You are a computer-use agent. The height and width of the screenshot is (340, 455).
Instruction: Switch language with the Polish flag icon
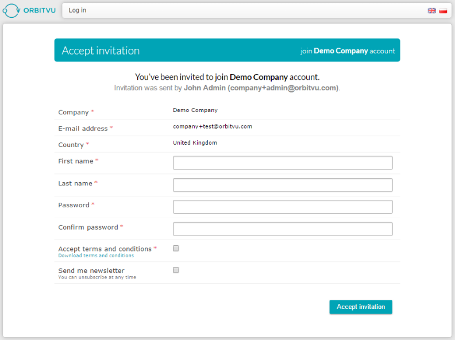(443, 11)
